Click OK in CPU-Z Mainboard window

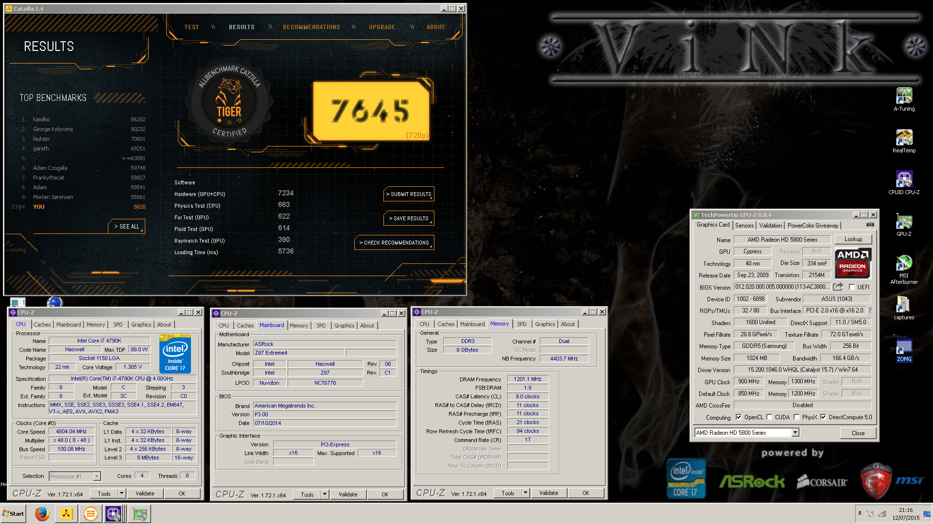[385, 494]
